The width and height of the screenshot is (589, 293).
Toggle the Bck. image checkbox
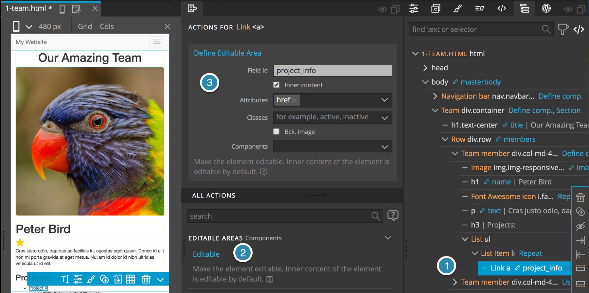pyautogui.click(x=277, y=131)
